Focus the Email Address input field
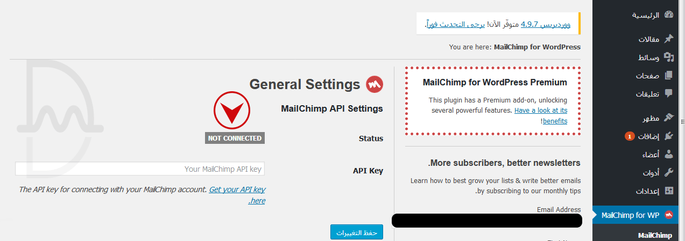Image resolution: width=685 pixels, height=241 pixels. 486,221
